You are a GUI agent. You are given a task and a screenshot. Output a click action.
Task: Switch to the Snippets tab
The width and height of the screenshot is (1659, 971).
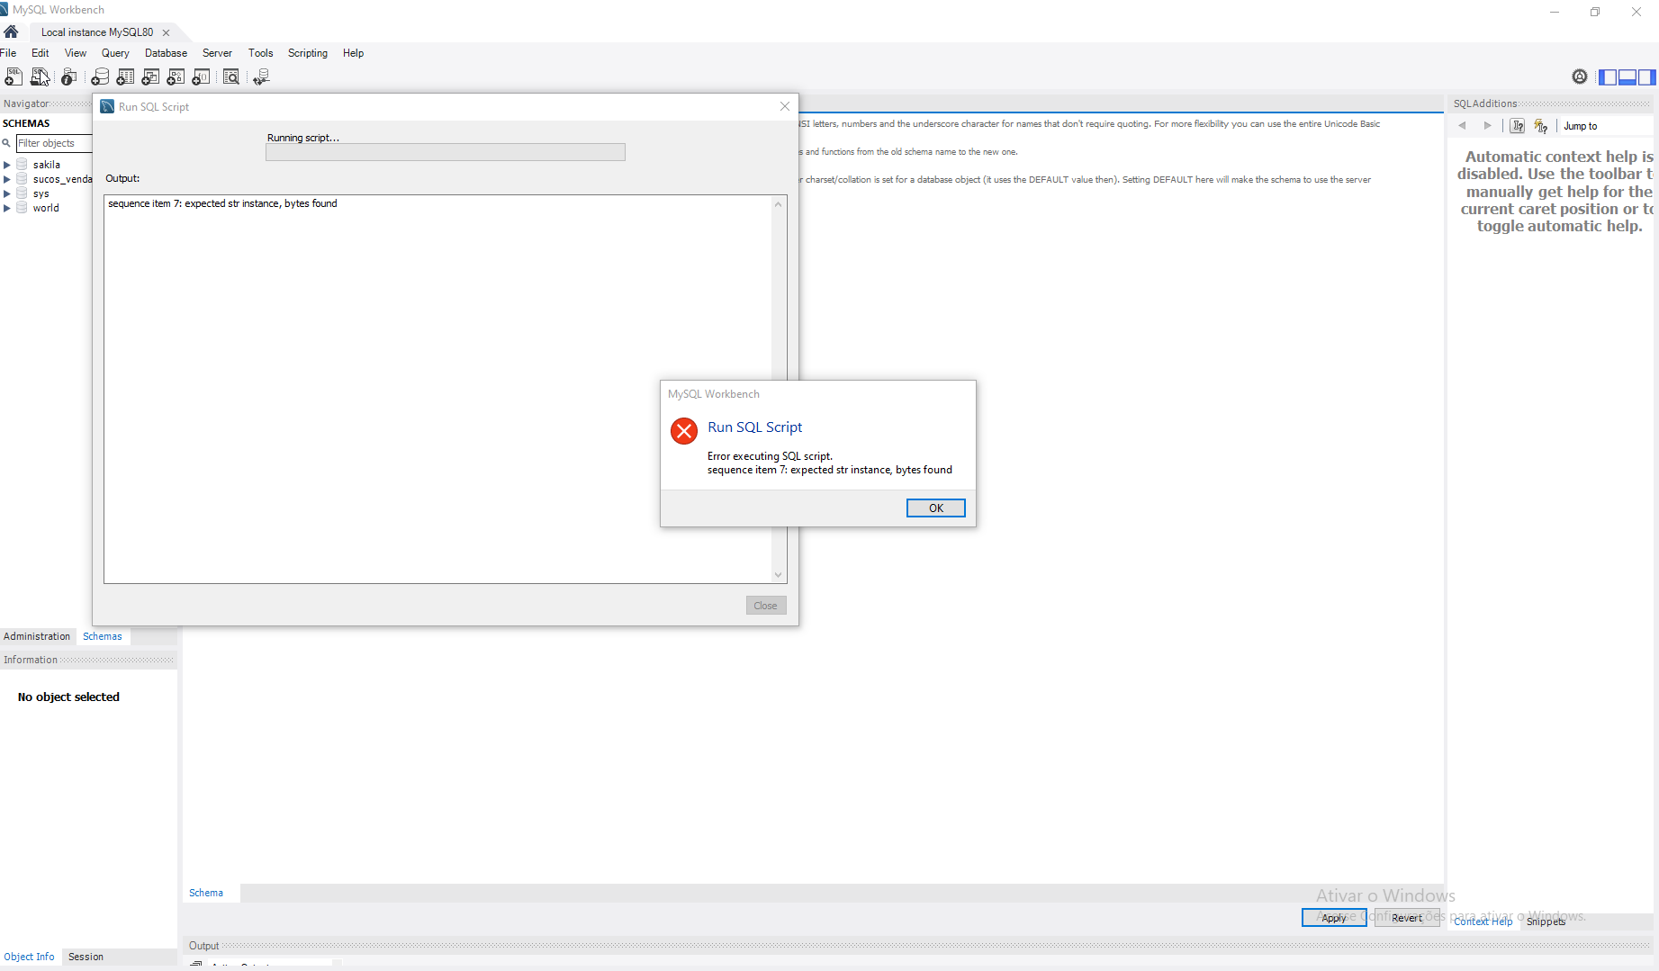tap(1546, 922)
